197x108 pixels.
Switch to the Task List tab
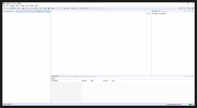click(x=164, y=11)
